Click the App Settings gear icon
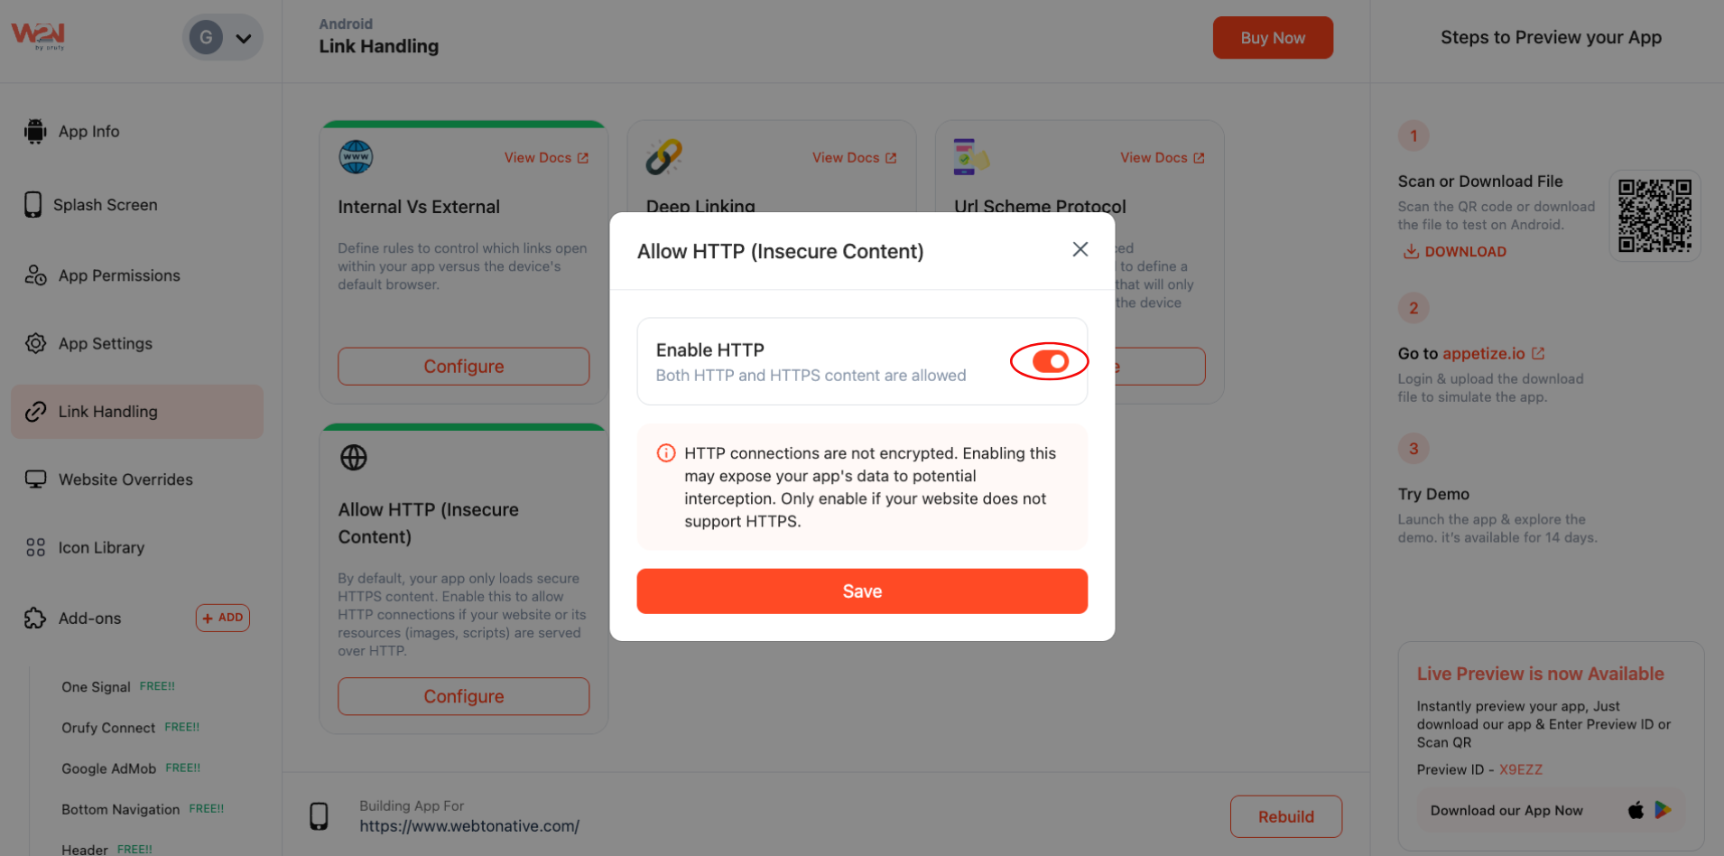This screenshot has height=856, width=1724. point(35,343)
